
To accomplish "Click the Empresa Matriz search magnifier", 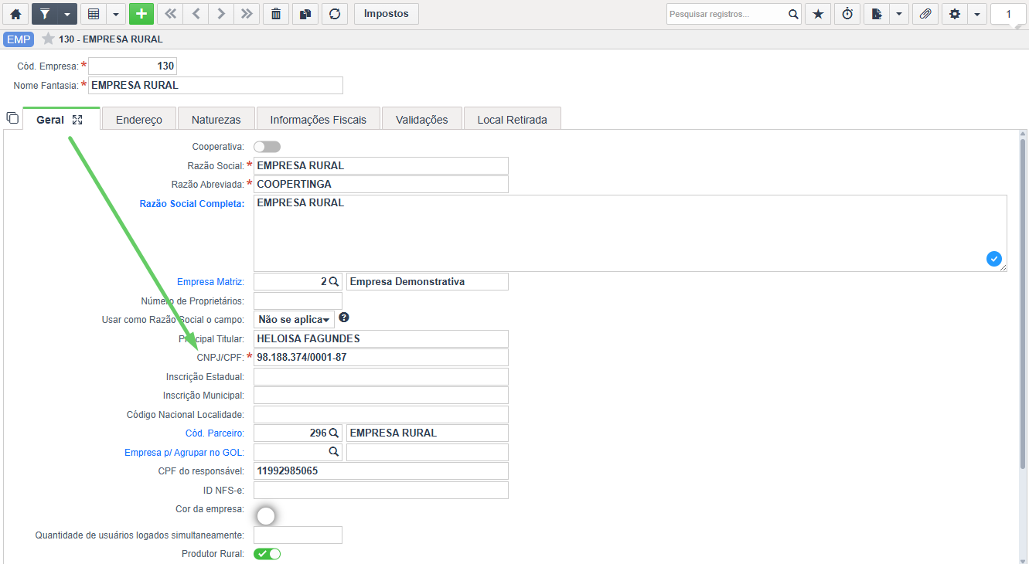I will tap(334, 282).
